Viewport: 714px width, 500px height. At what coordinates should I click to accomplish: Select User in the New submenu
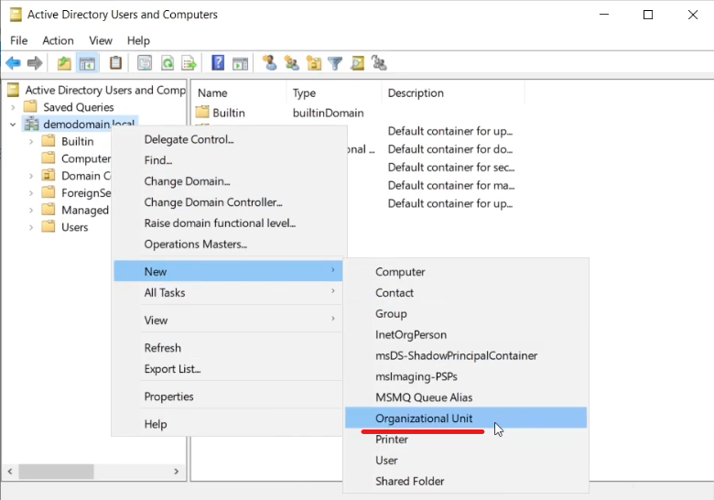[386, 461]
